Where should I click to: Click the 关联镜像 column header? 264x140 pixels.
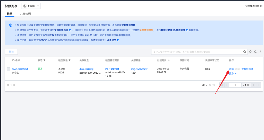click(x=136, y=60)
